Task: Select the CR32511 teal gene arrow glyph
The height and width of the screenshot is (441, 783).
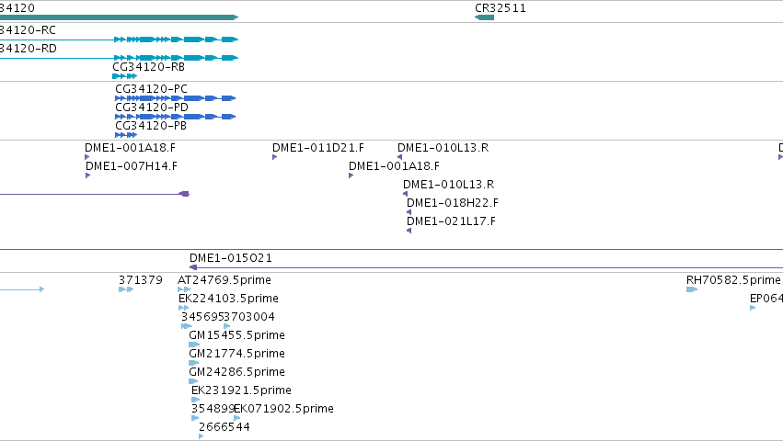Action: pos(484,17)
